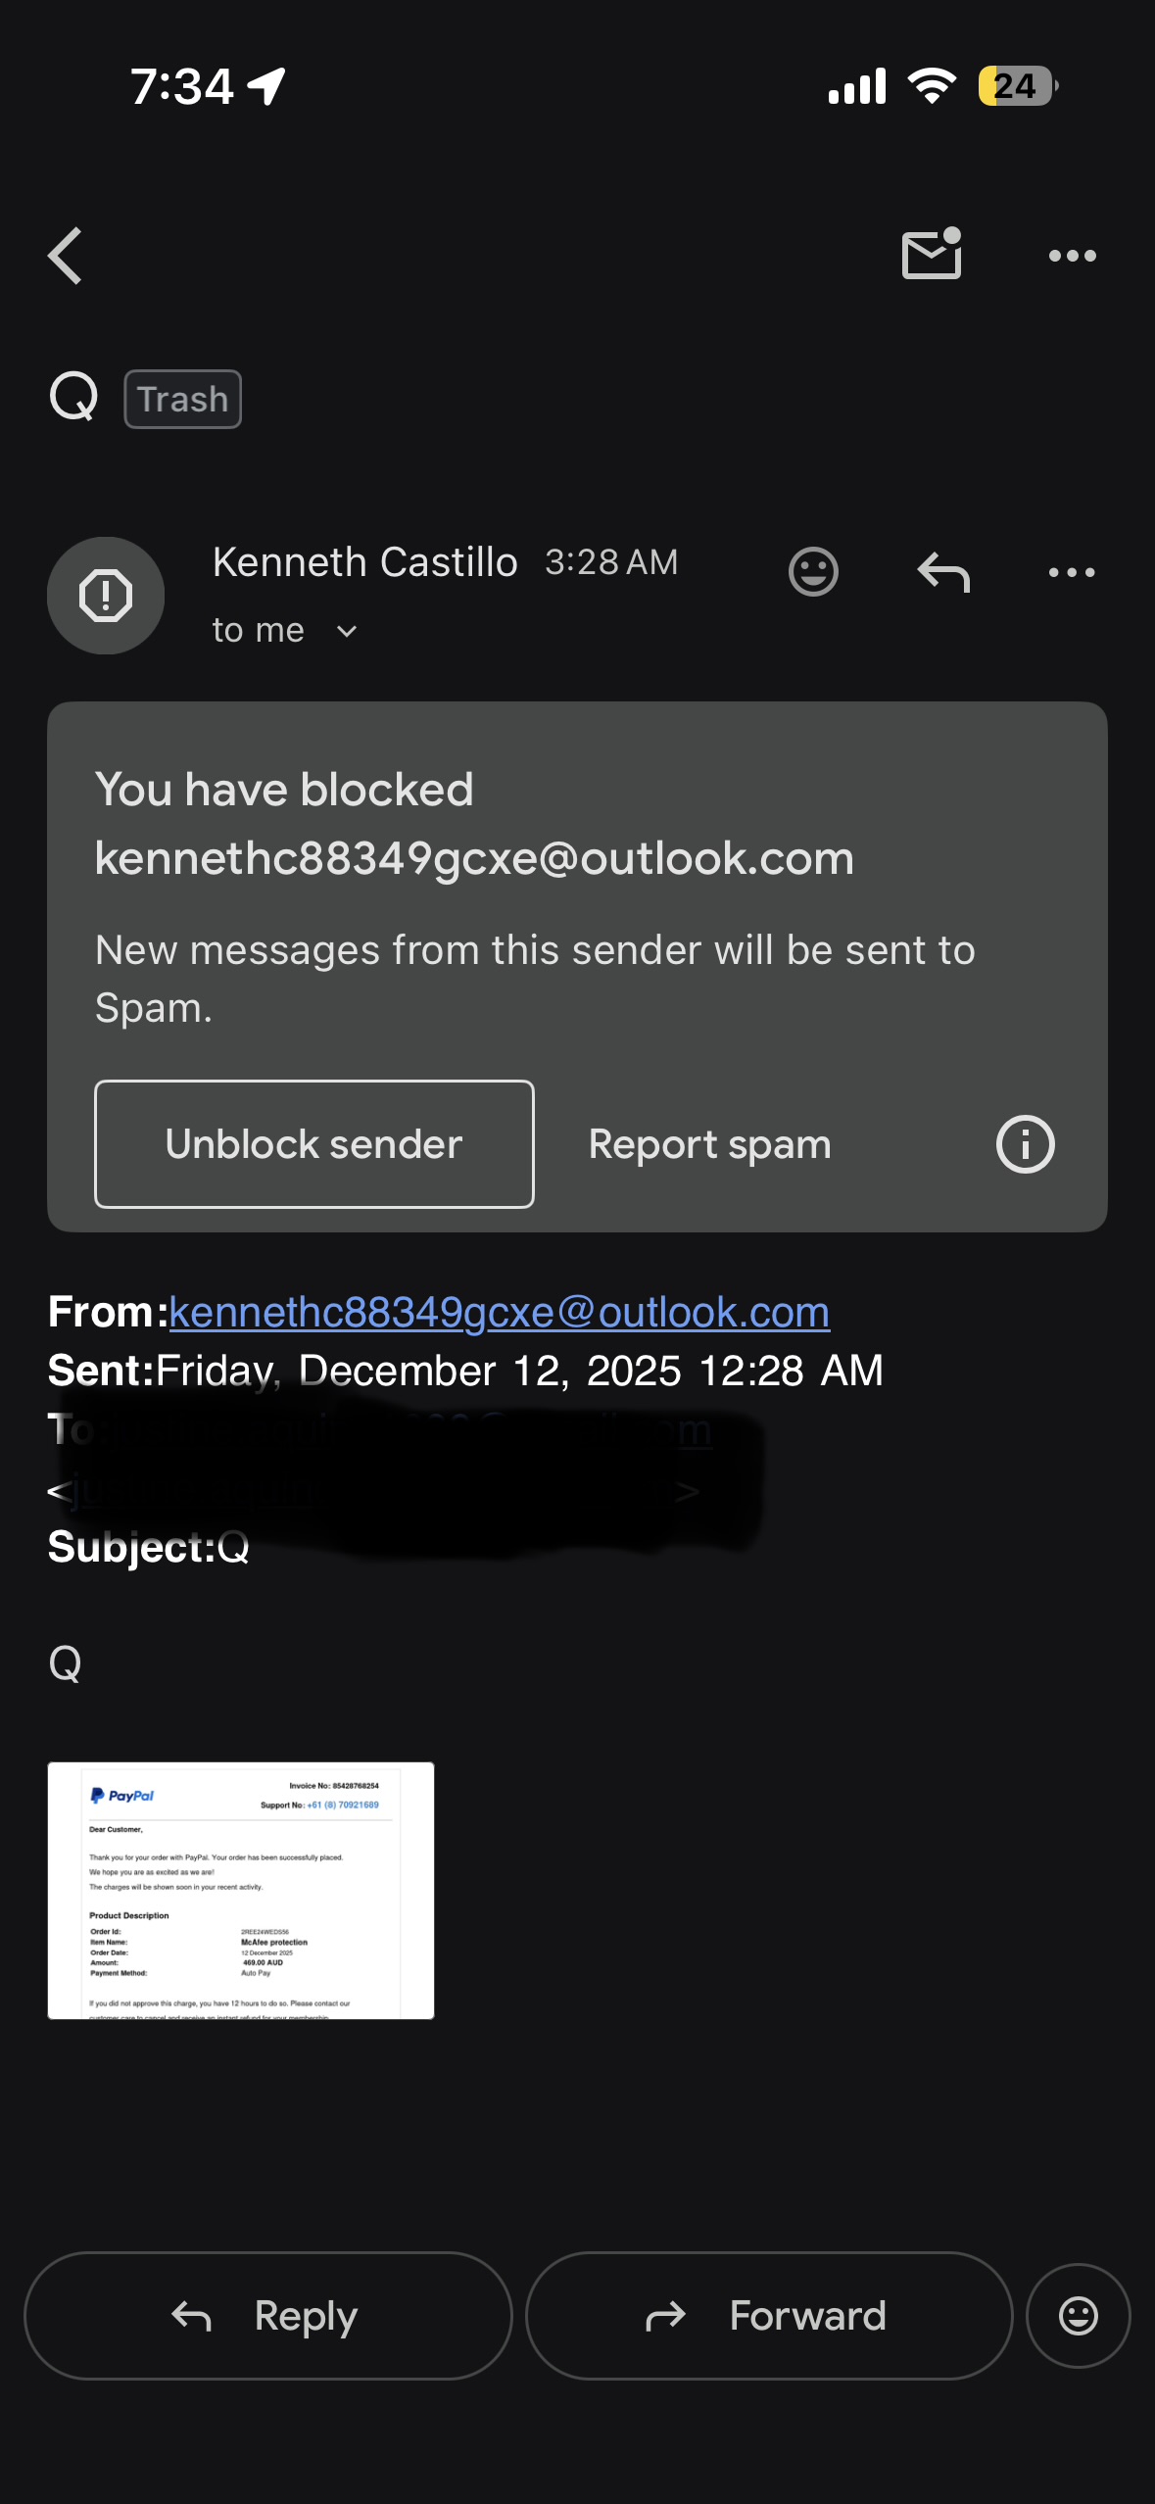Image resolution: width=1155 pixels, height=2504 pixels.
Task: Tap the sender warning avatar icon
Action: coord(106,596)
